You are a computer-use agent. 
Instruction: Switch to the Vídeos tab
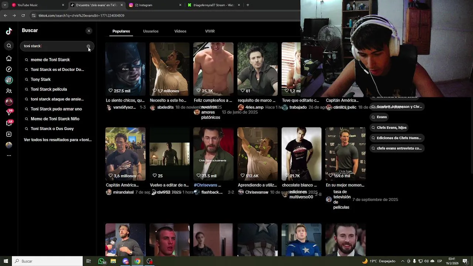[x=180, y=31]
